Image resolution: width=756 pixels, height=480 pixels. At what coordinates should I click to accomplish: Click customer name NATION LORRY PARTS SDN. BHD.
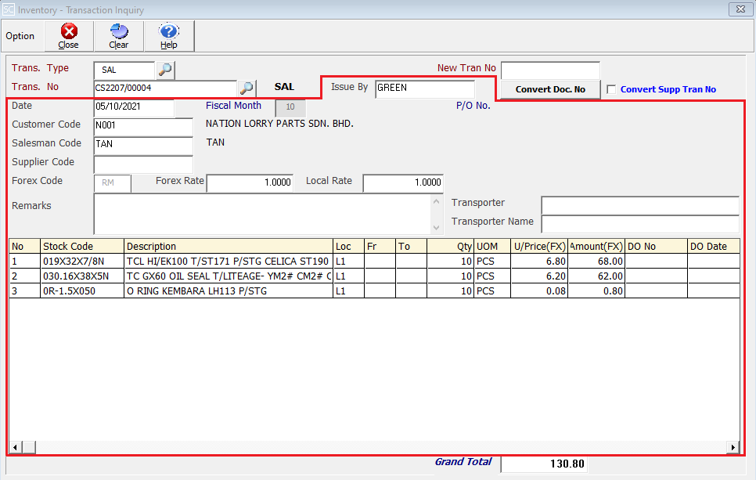click(279, 124)
